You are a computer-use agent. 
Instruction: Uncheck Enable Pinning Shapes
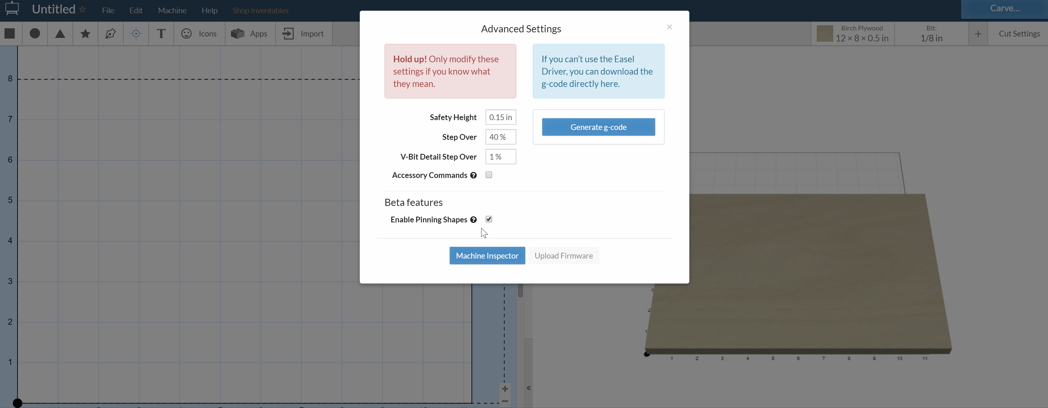click(489, 219)
